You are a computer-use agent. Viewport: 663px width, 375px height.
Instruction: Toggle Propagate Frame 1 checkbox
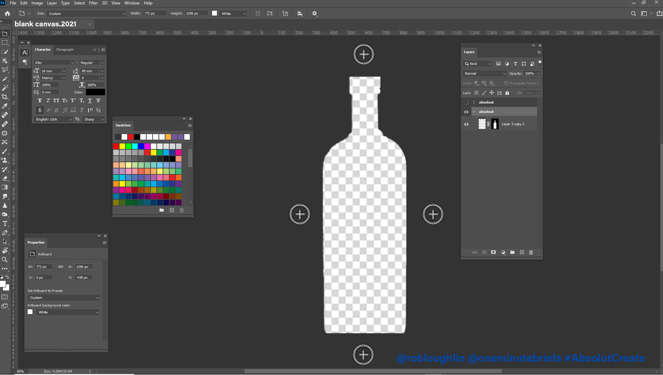click(506, 83)
